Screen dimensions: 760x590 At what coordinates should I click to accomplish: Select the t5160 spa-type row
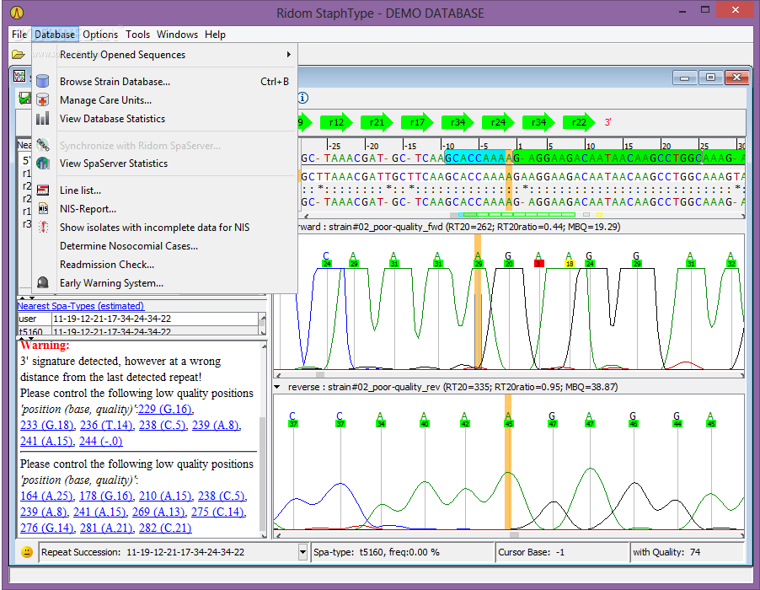tap(139, 331)
